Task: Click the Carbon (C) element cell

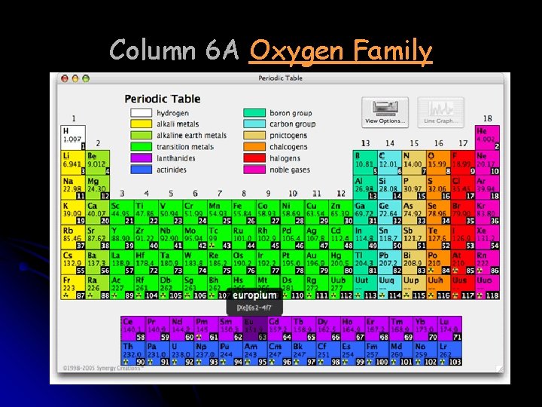Action: pyautogui.click(x=390, y=163)
